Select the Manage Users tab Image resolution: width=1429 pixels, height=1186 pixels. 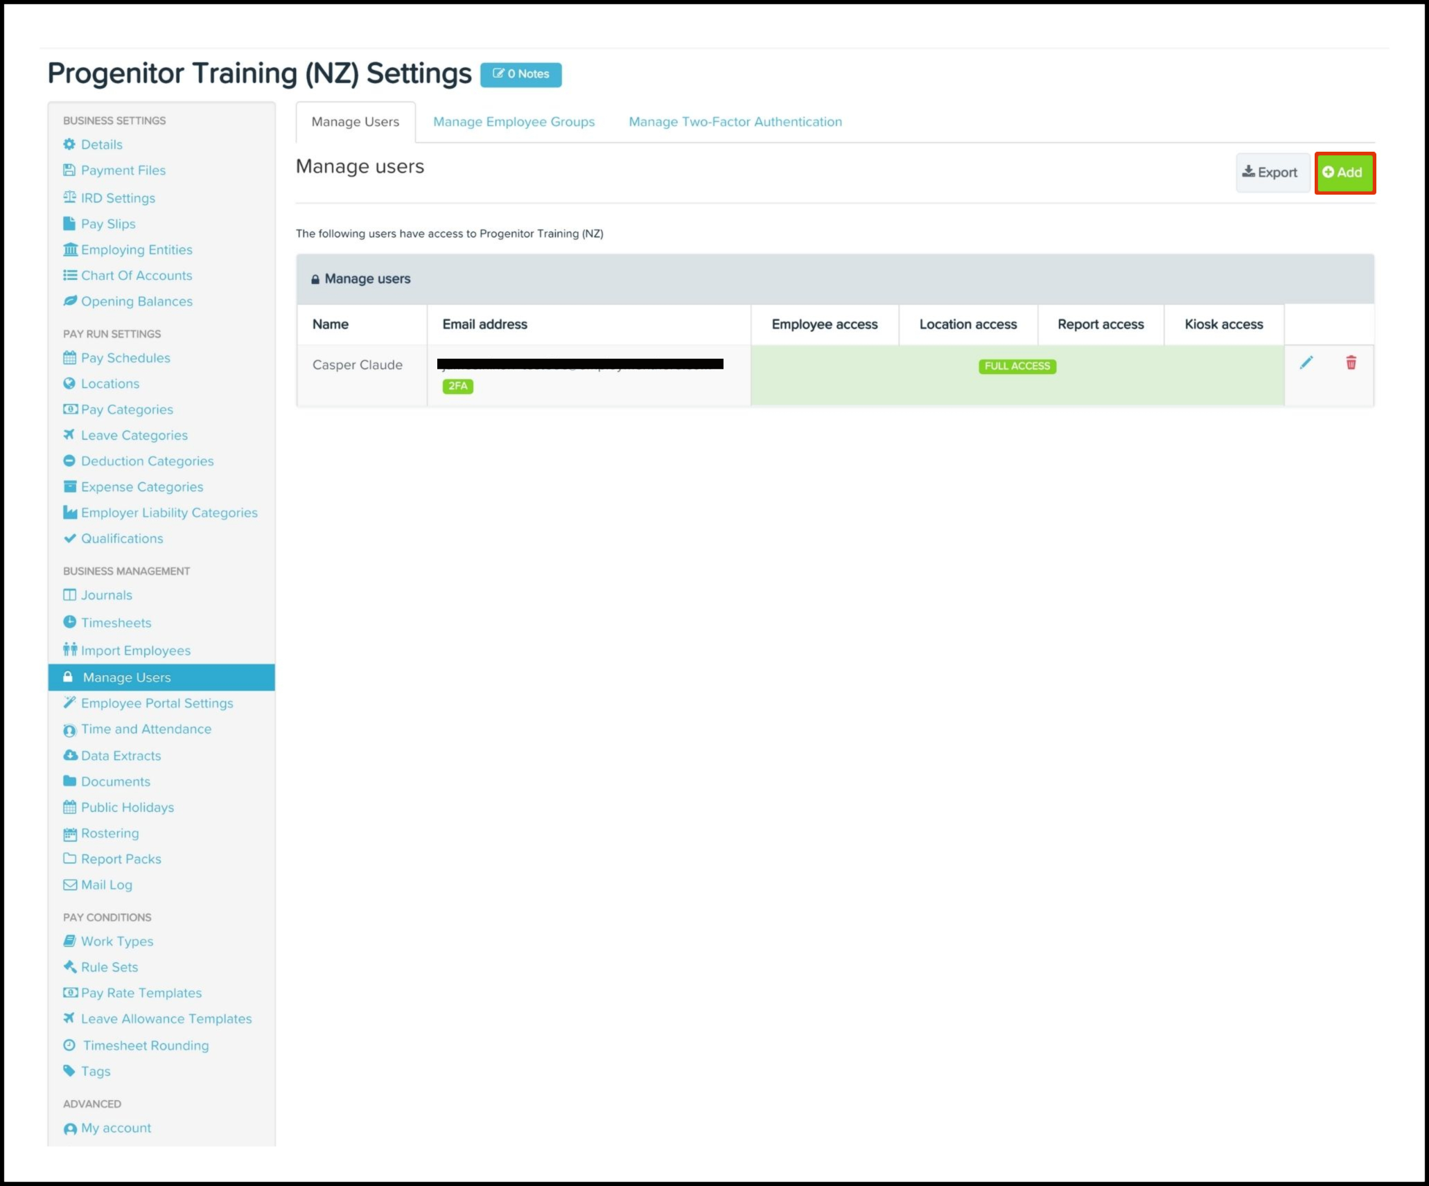click(x=356, y=122)
